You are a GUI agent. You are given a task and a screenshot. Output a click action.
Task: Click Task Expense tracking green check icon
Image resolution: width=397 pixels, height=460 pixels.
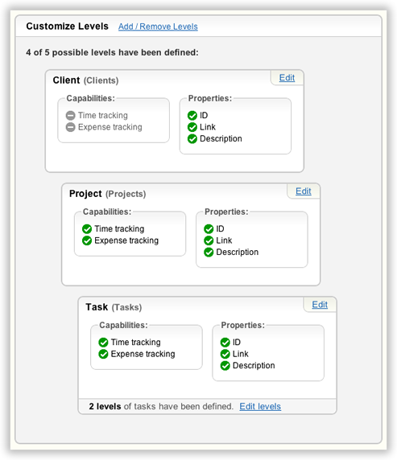pos(103,354)
